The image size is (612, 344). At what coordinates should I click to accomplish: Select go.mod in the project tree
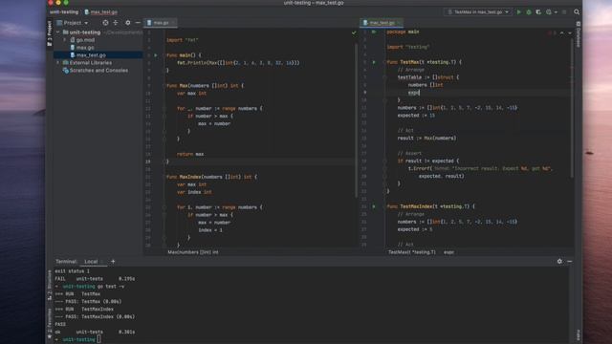(x=85, y=40)
